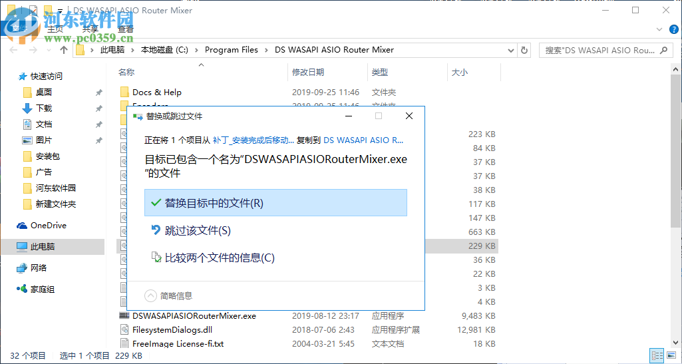
Task: Switch to large icons view
Action: coord(671,355)
